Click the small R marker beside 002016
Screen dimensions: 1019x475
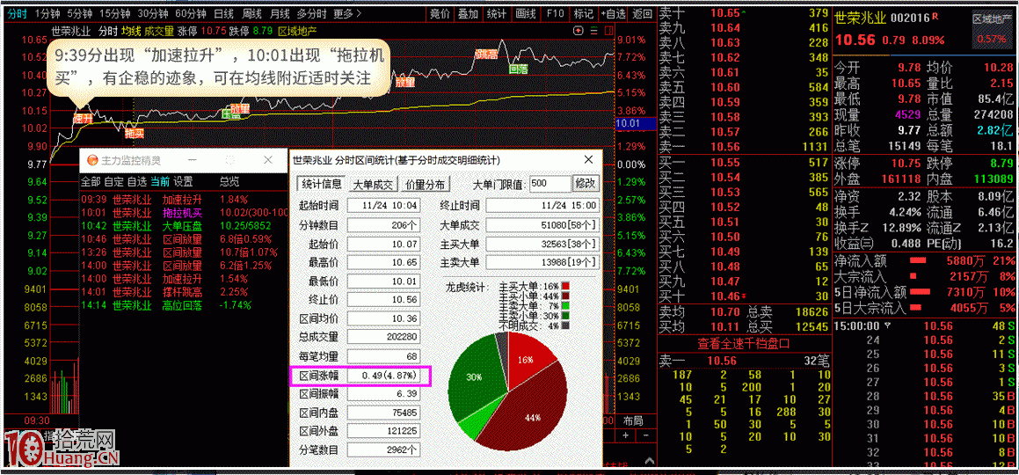[935, 15]
